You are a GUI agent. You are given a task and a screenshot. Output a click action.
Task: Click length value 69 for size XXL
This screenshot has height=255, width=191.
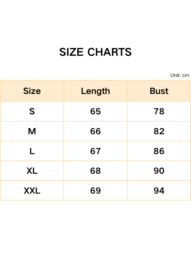click(x=95, y=191)
